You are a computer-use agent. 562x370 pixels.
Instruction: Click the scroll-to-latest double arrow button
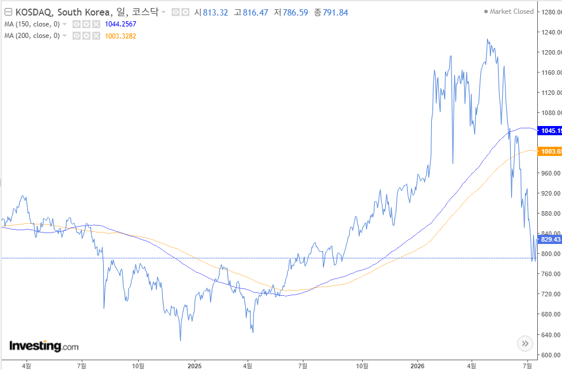coord(525,344)
